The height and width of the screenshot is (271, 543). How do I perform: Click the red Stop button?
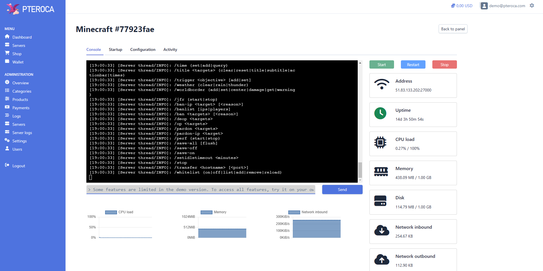[x=444, y=65]
